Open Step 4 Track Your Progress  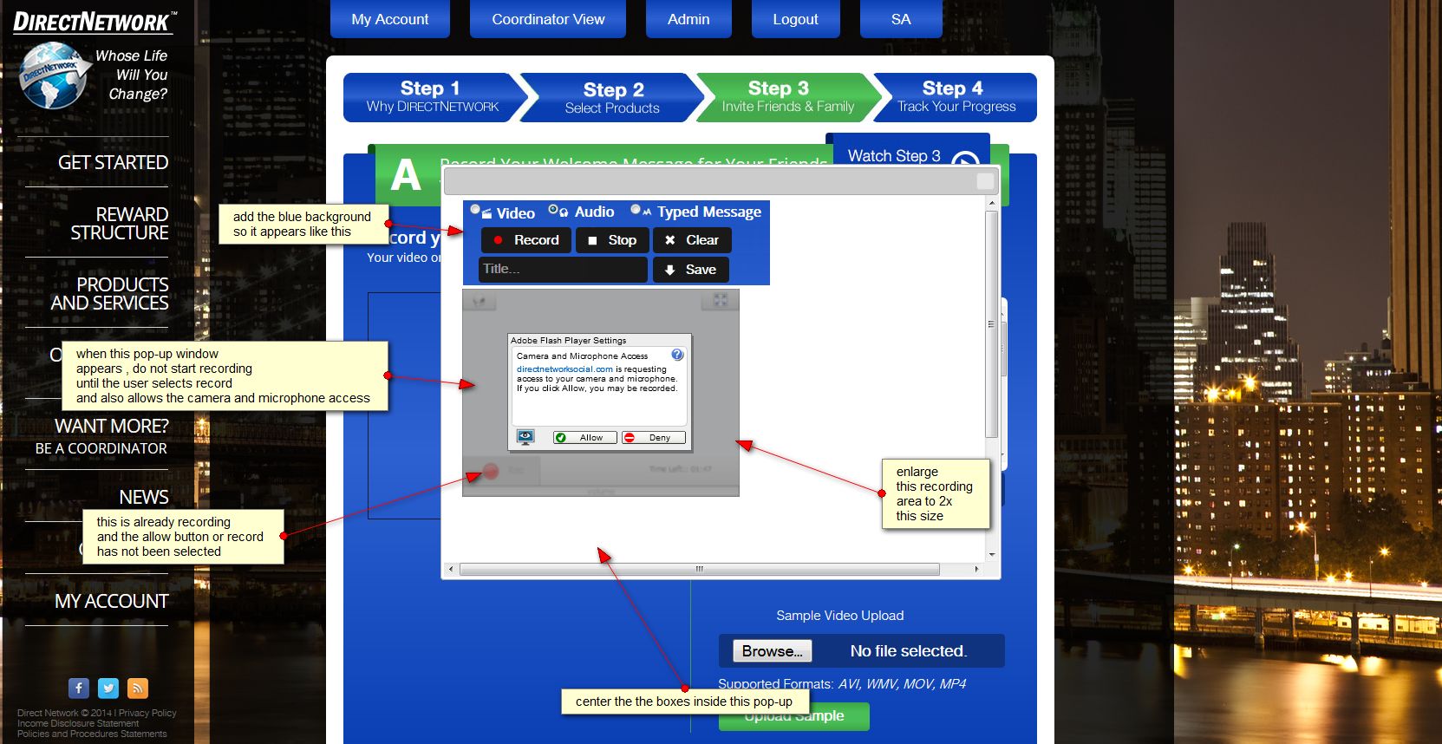(x=956, y=97)
